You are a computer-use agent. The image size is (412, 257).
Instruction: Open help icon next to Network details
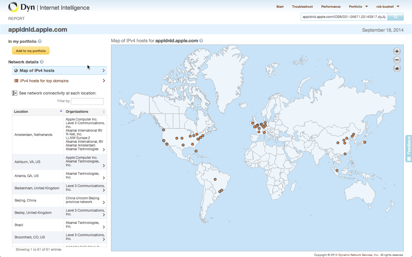point(42,62)
